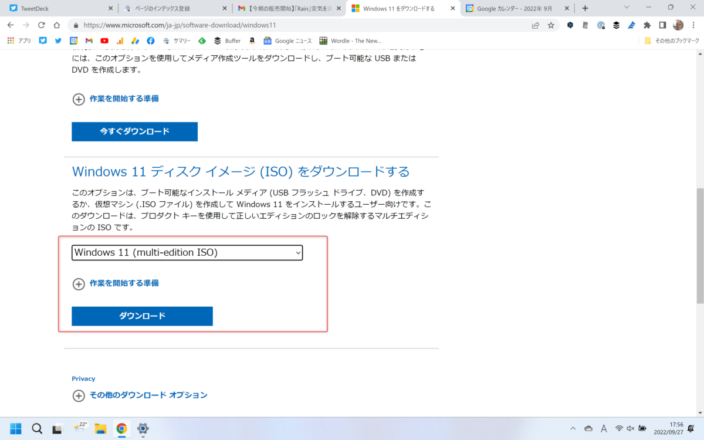Open Gmail from the bookmarks bar
Screen dimensions: 704x440
pyautogui.click(x=89, y=40)
